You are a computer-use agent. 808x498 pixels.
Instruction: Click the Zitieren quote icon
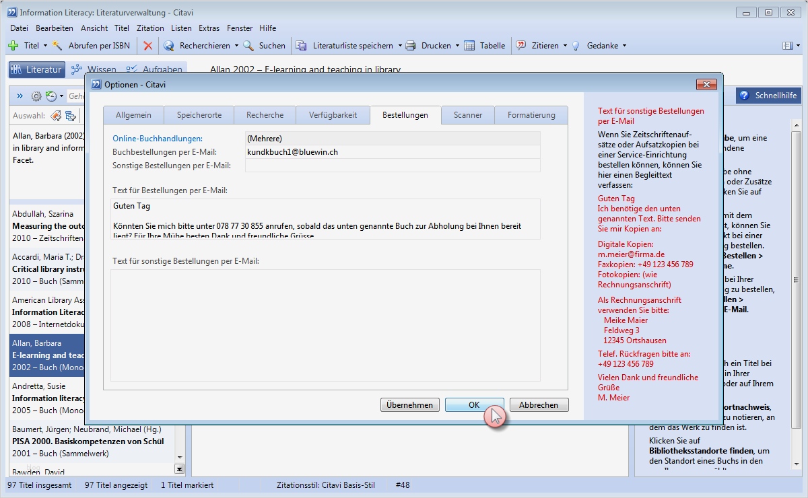[521, 46]
